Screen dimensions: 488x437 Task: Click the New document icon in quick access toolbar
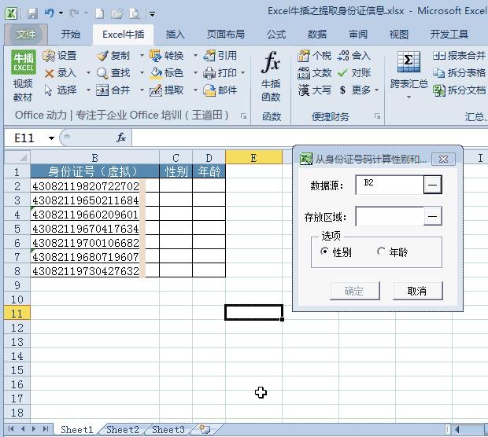tap(100, 13)
